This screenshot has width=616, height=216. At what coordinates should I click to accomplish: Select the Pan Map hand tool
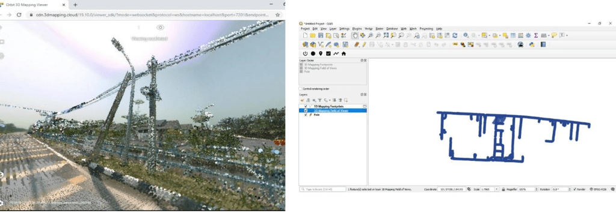pos(355,35)
